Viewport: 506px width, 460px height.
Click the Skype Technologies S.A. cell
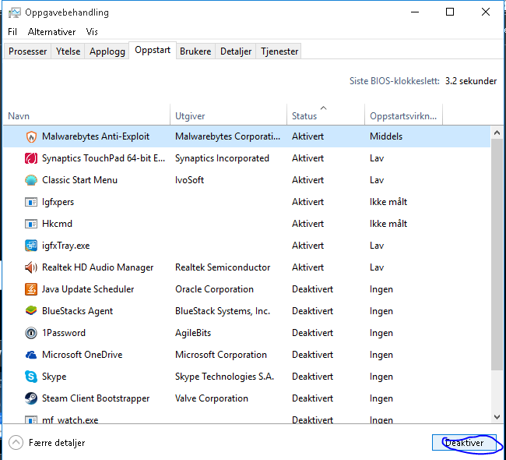point(225,377)
